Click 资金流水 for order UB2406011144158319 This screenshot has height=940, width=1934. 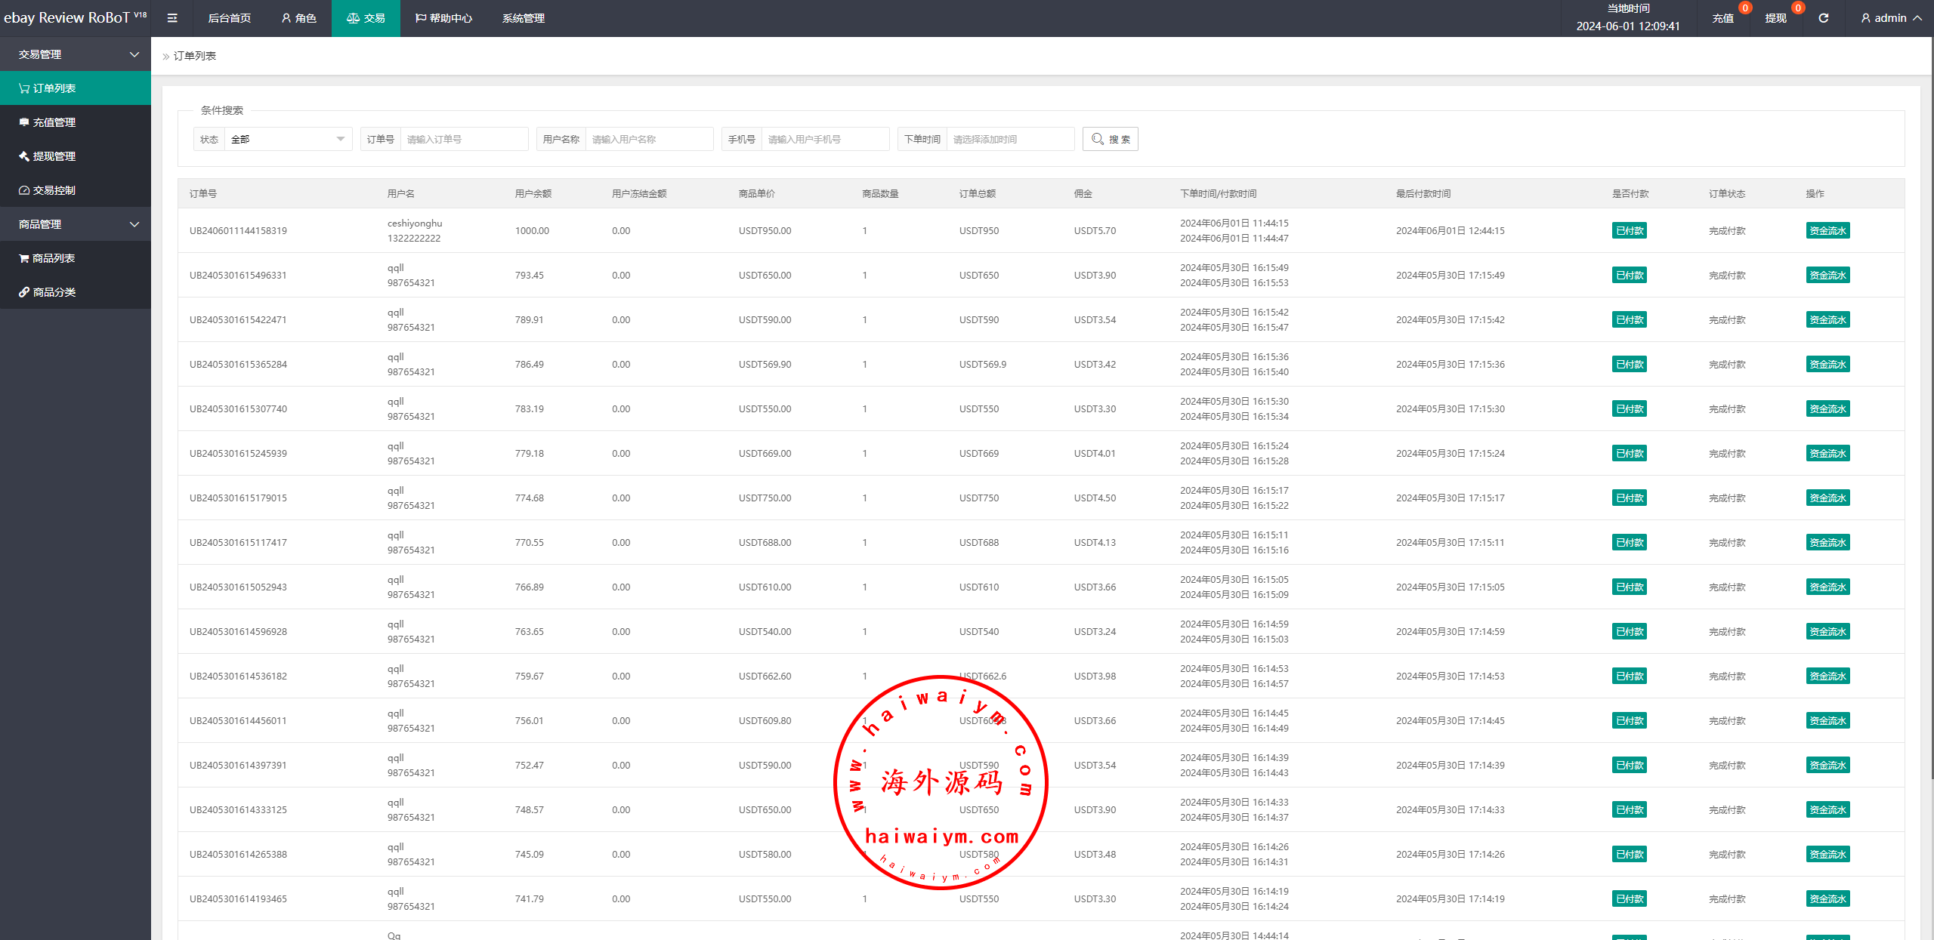coord(1827,231)
